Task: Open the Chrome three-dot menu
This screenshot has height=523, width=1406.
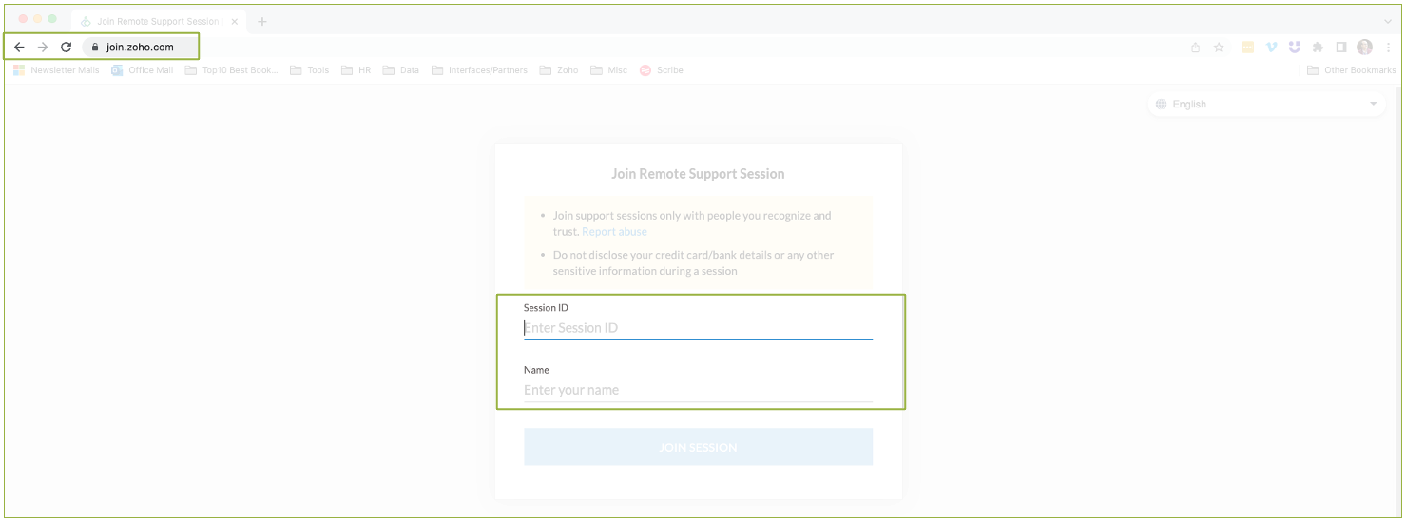Action: (x=1389, y=48)
